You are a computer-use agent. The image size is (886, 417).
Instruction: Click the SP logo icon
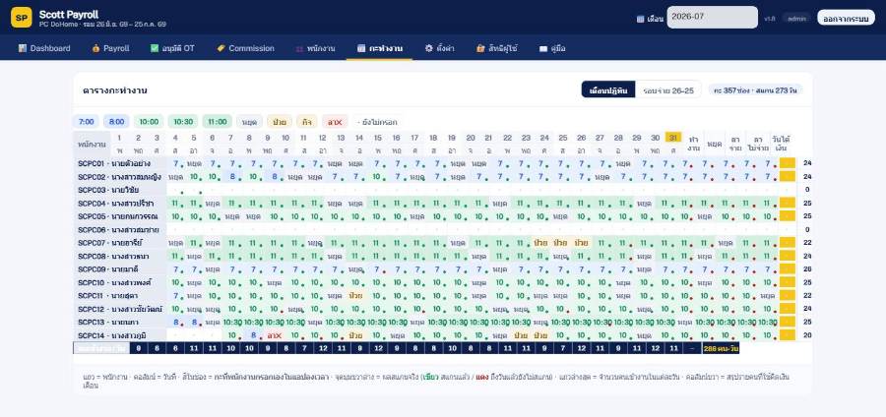(x=22, y=18)
